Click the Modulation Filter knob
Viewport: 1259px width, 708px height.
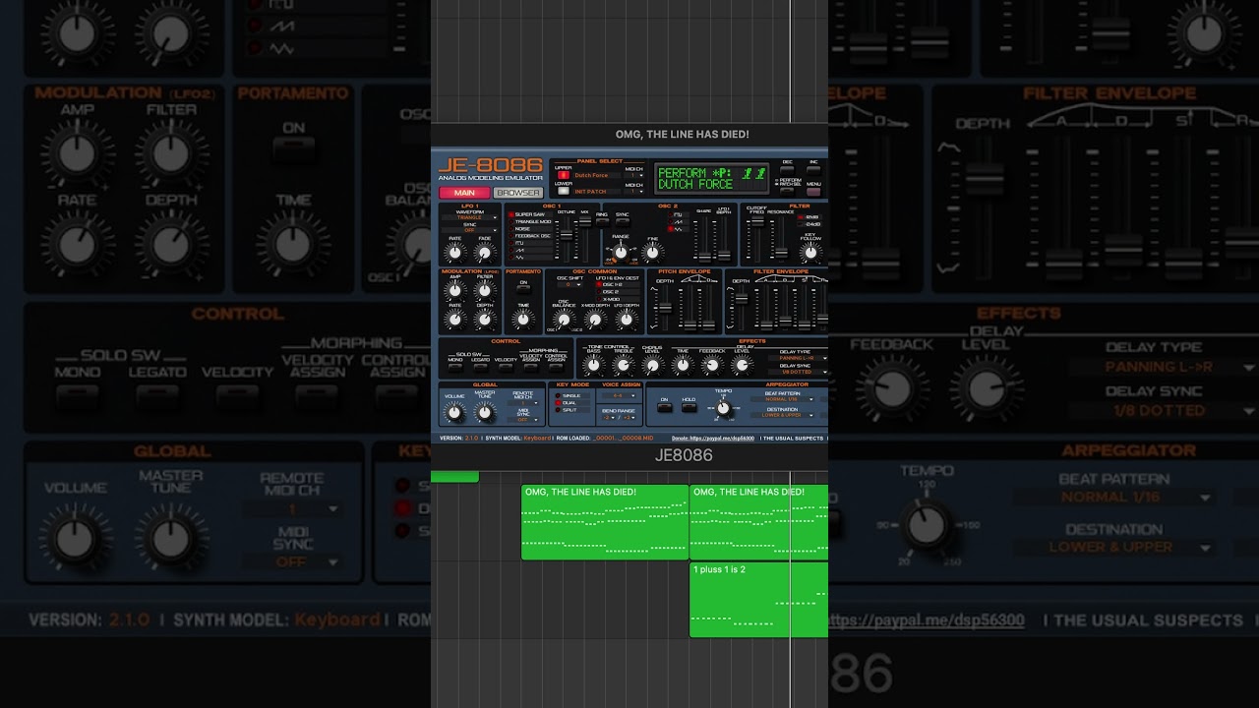coord(484,290)
